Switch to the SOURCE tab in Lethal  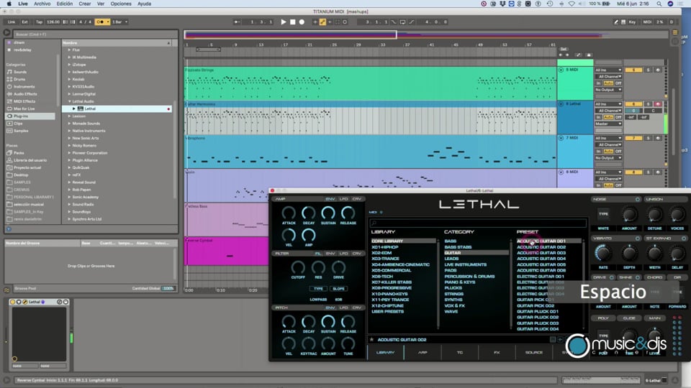[x=534, y=352]
